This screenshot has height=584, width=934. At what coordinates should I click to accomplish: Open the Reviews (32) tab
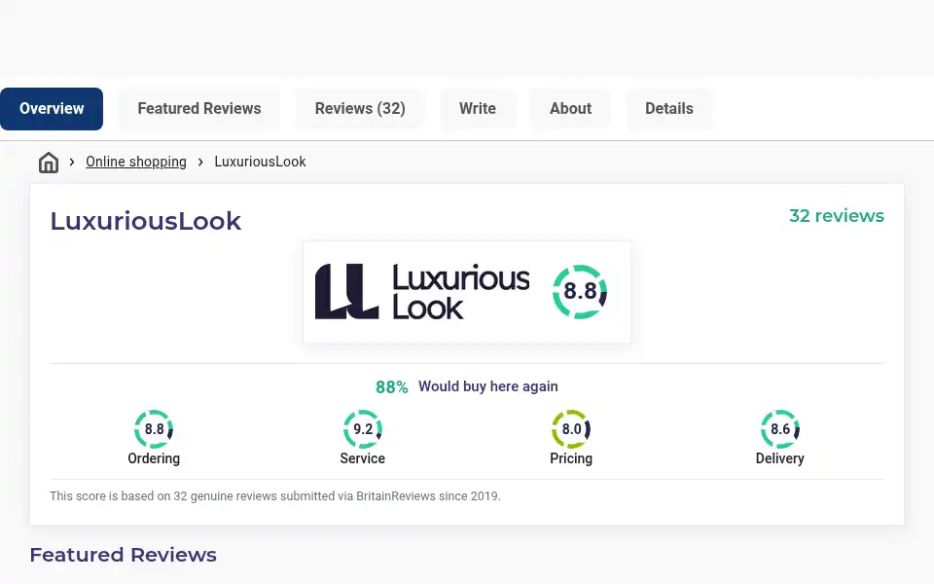coord(360,108)
